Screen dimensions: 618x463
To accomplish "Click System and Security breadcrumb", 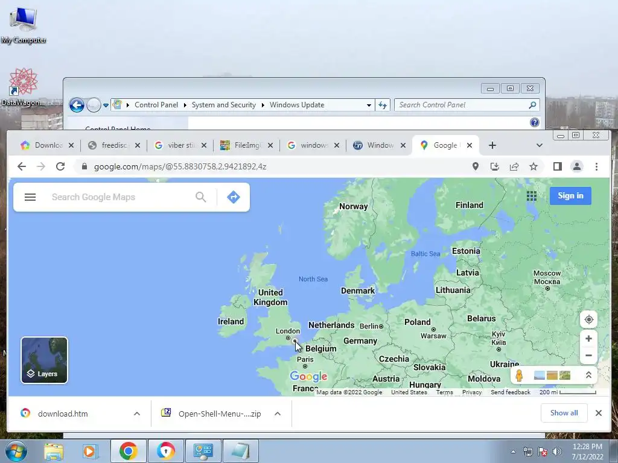I will (223, 105).
